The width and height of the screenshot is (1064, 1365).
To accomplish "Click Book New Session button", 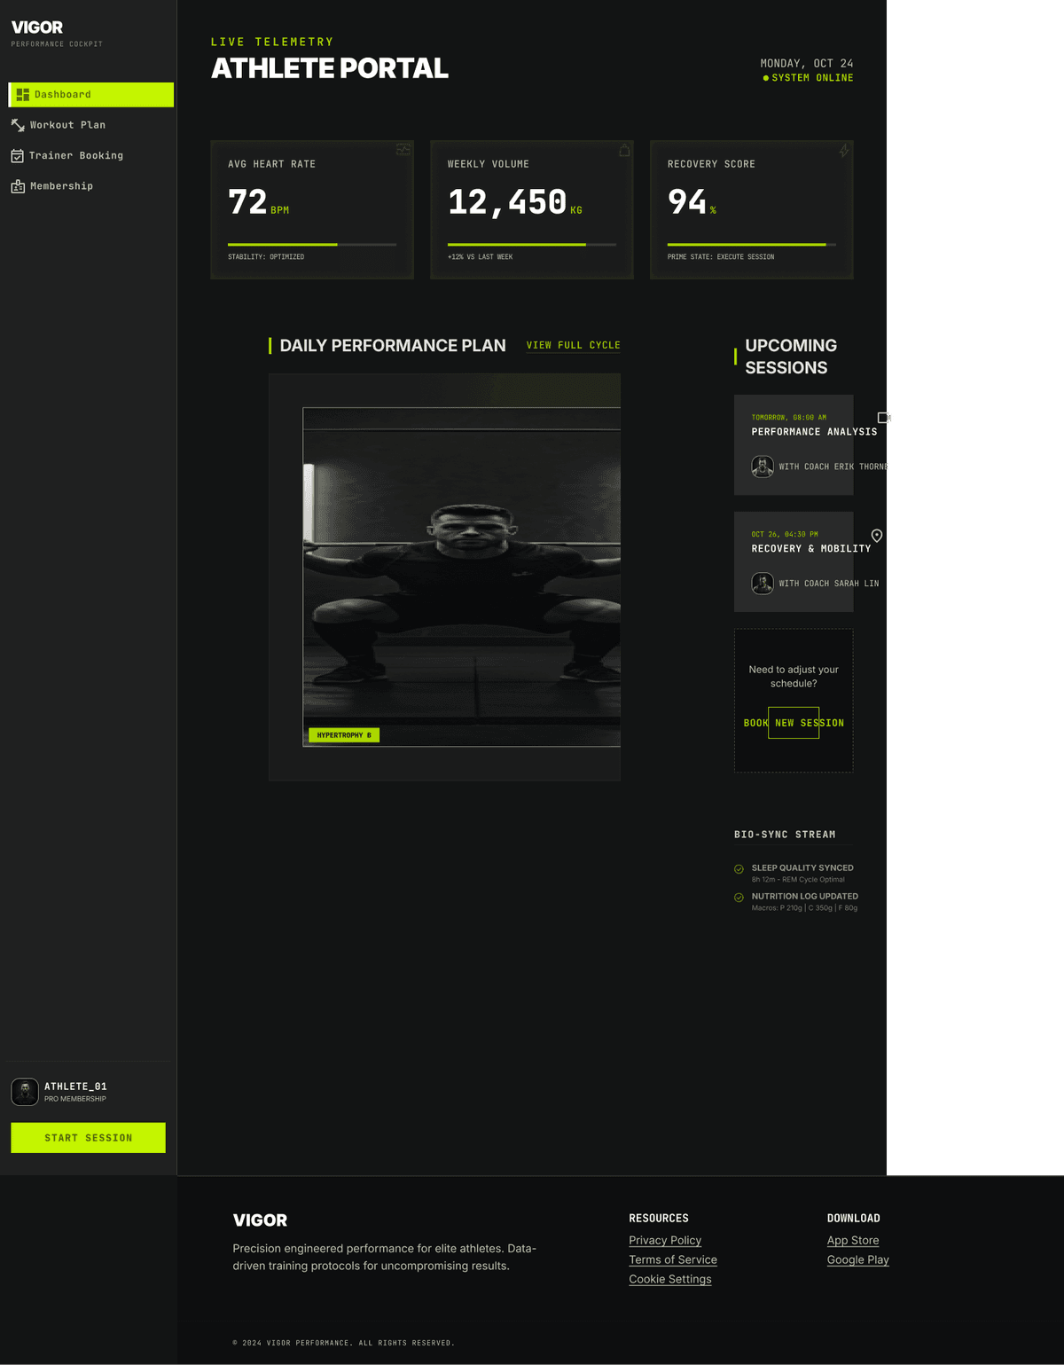I will click(x=794, y=723).
